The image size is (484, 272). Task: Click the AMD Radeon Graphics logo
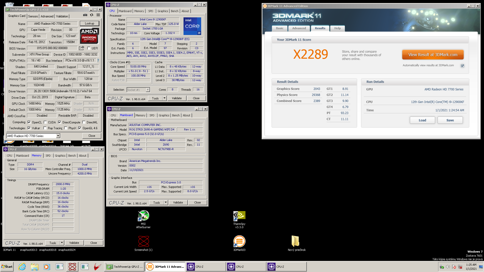[89, 36]
